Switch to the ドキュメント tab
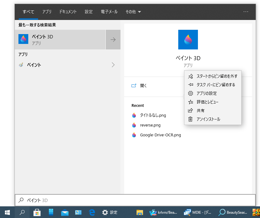260x218 pixels. click(x=68, y=12)
